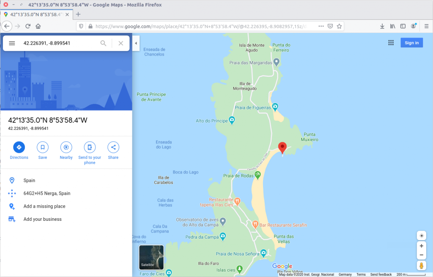This screenshot has width=433, height=277.
Task: Select the Google Maps coordinates tab
Action: coord(36,14)
